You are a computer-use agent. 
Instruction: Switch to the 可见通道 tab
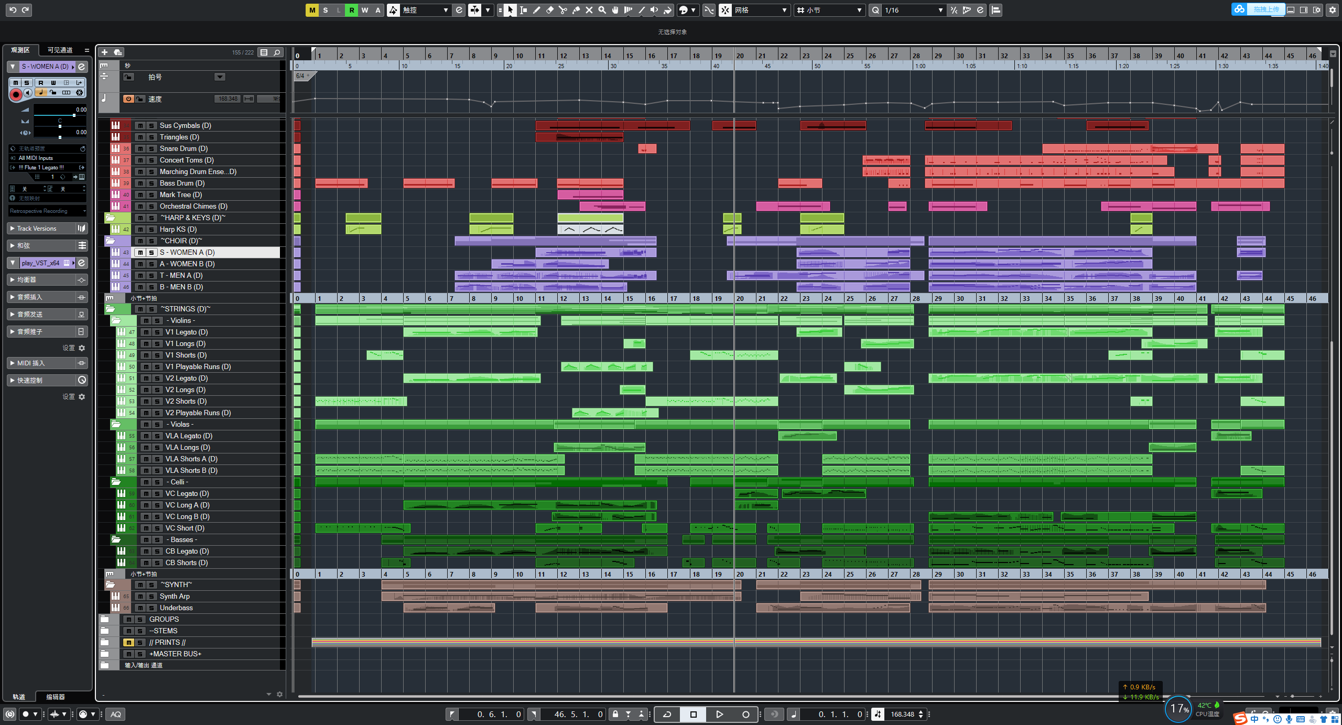pos(60,50)
